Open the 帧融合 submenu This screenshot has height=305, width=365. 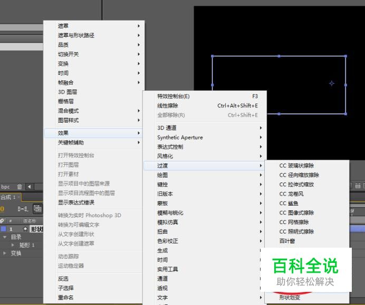[x=94, y=83]
